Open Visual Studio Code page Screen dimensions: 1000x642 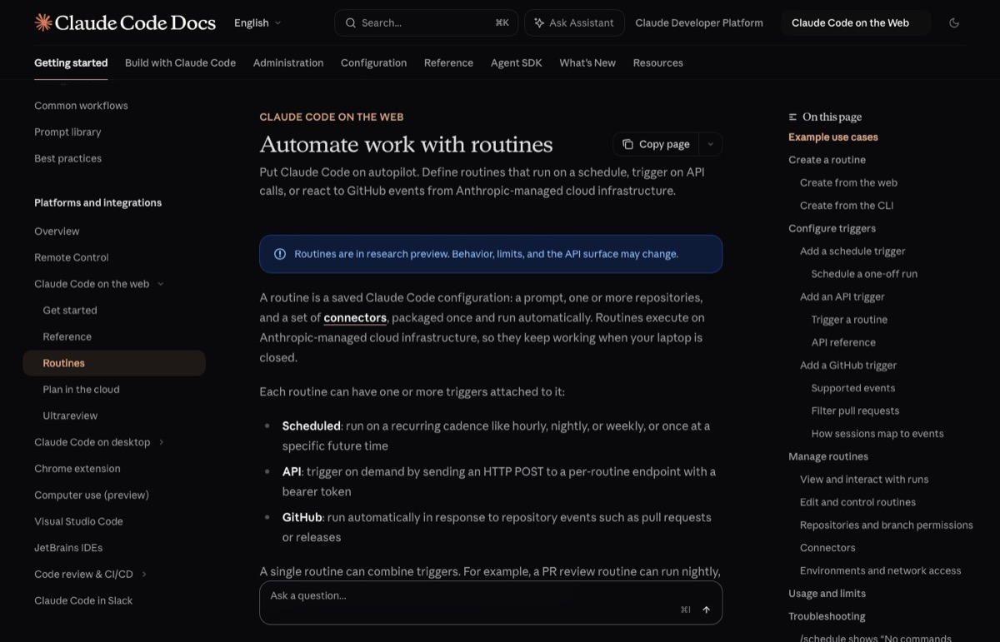tap(78, 522)
